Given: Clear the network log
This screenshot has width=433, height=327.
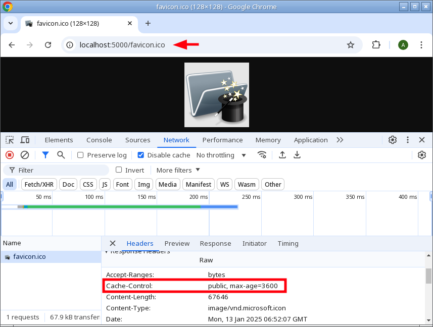Looking at the screenshot, I should pyautogui.click(x=25, y=155).
